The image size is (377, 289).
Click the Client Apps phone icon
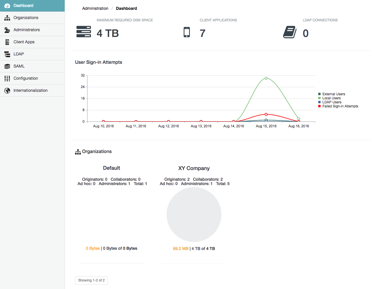[x=7, y=42]
